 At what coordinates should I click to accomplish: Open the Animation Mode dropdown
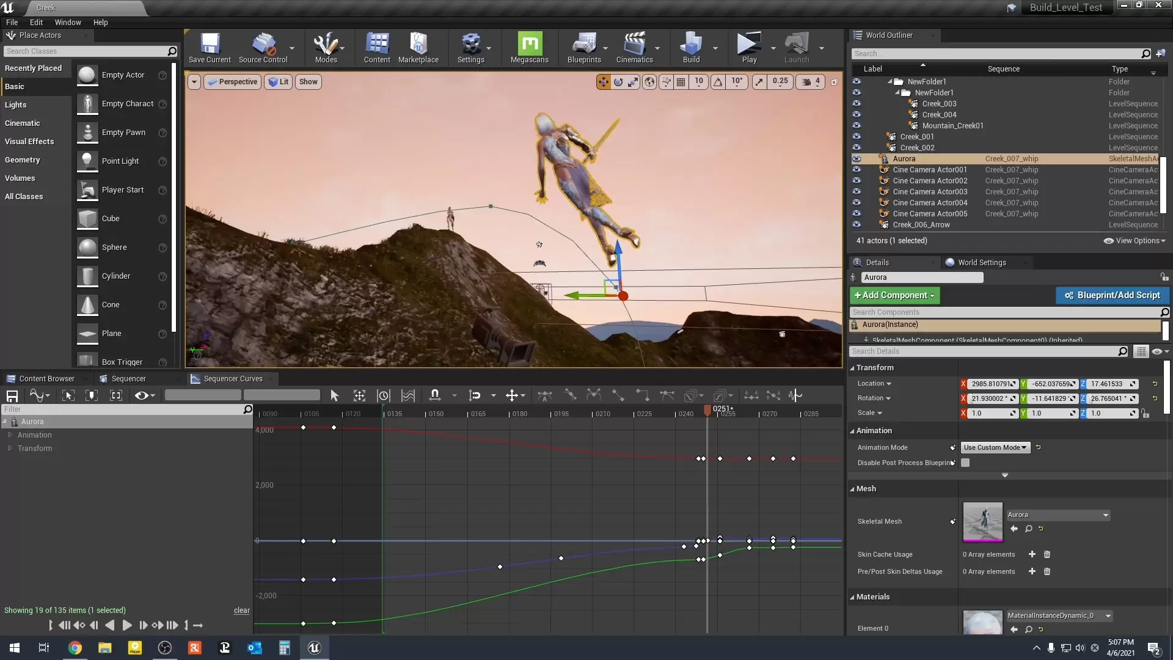coord(995,447)
